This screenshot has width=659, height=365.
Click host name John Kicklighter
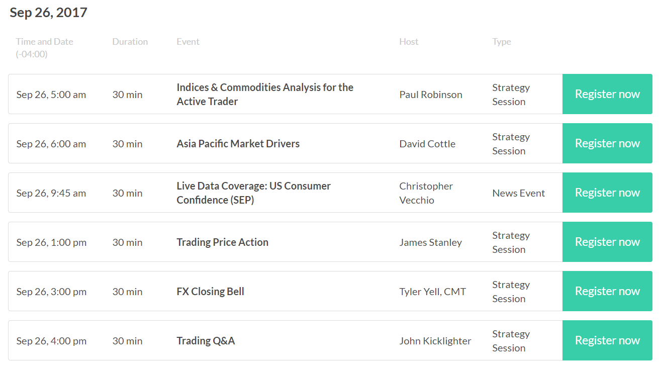pos(435,341)
